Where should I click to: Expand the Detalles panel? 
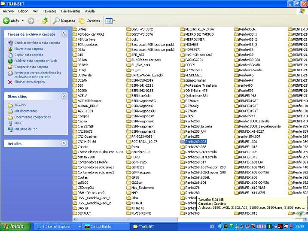click(64, 143)
